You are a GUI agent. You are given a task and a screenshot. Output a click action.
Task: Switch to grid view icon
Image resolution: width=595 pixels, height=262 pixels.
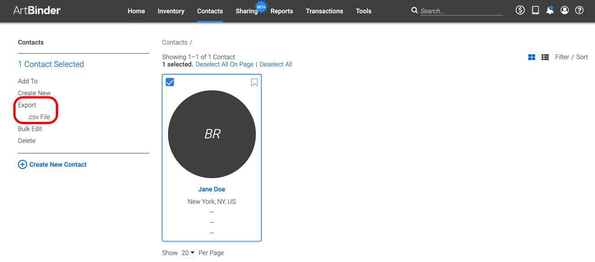click(532, 57)
